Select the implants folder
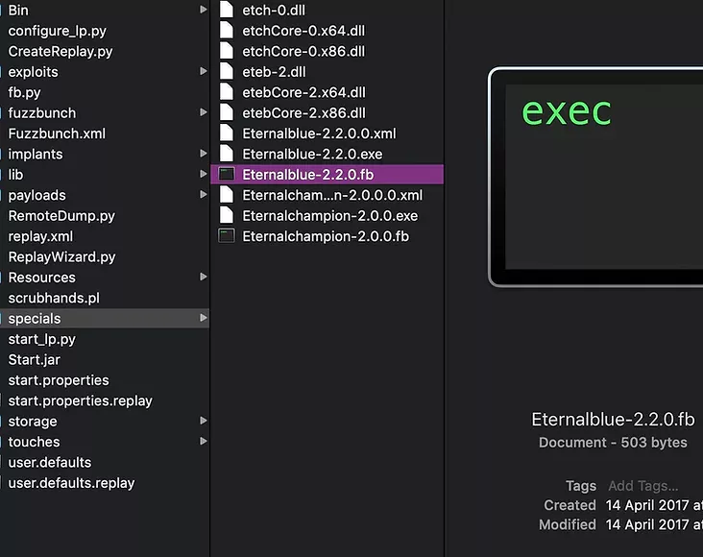The height and width of the screenshot is (557, 703). [36, 154]
